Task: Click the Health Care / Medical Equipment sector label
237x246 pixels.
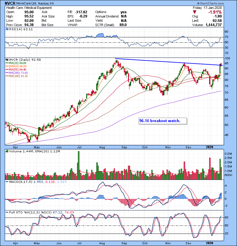Action: point(29,8)
